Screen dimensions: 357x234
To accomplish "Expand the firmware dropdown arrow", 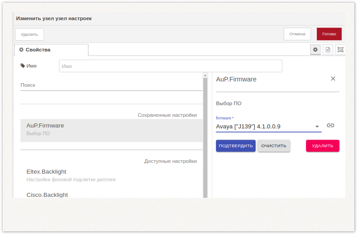I will pyautogui.click(x=317, y=127).
